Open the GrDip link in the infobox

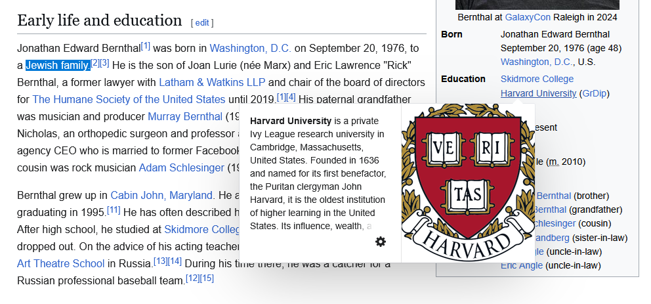(x=594, y=93)
